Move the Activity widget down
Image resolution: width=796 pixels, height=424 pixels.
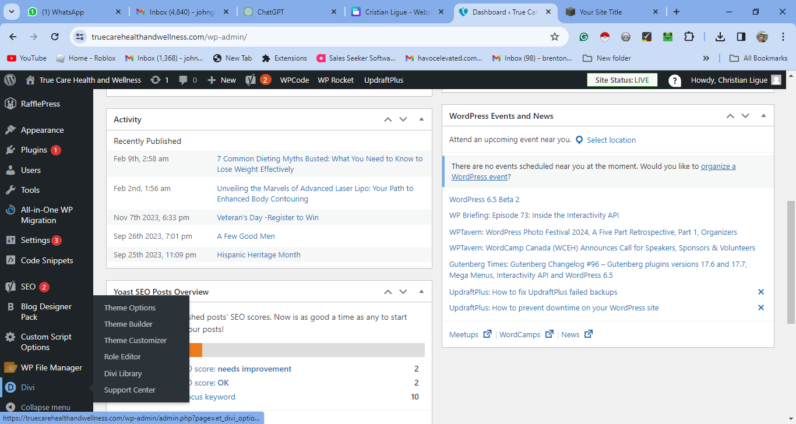[403, 119]
